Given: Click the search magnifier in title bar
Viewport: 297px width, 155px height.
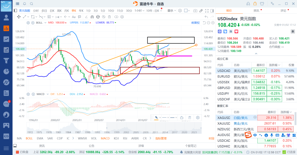Looking at the screenshot, I should click(x=32, y=4).
